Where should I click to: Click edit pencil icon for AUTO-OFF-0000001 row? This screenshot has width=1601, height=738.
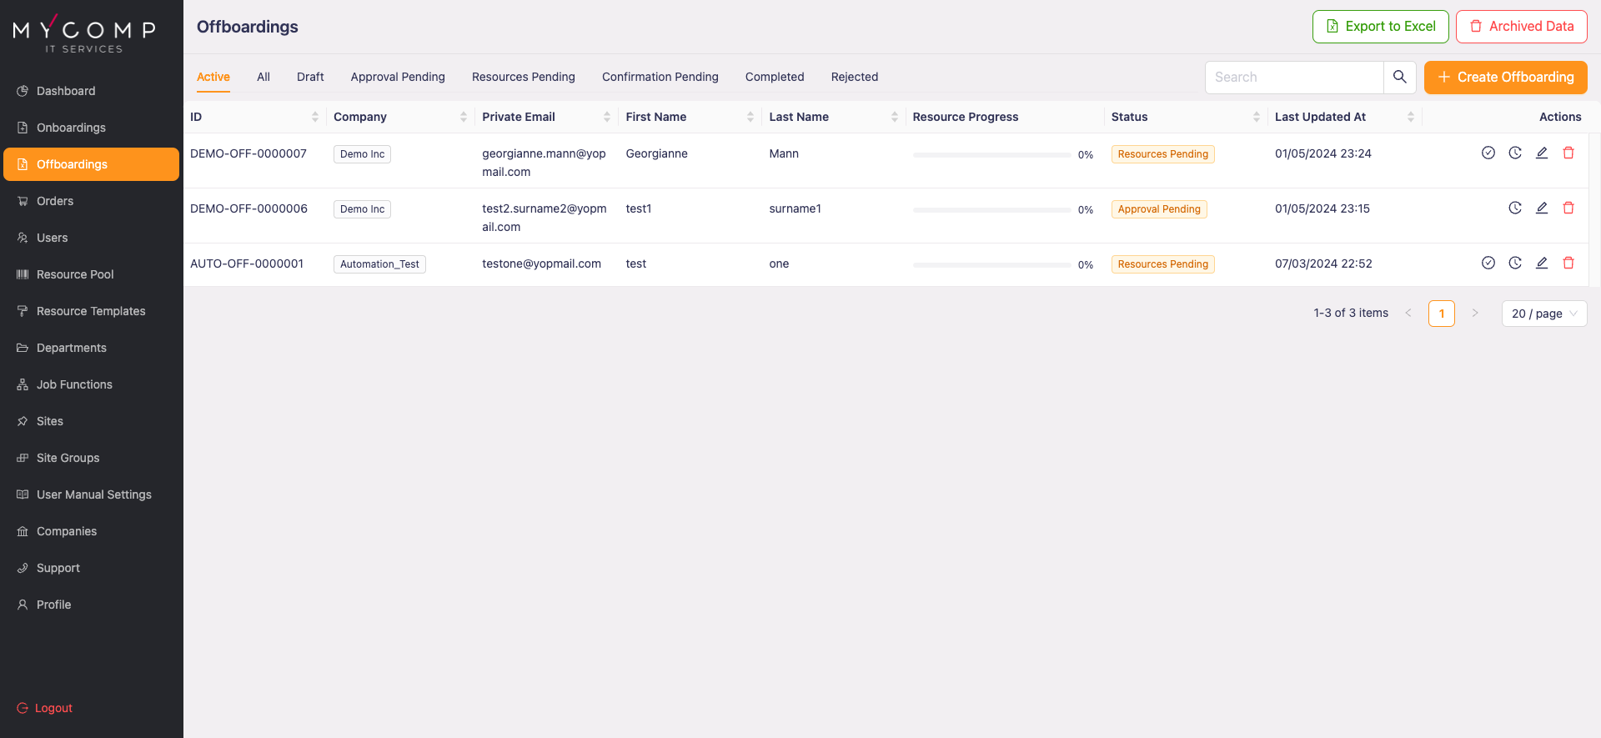coord(1541,264)
